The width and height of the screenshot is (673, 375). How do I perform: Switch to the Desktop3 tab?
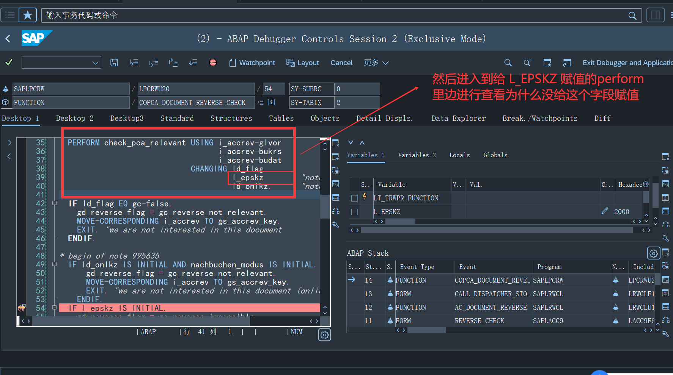click(x=127, y=118)
